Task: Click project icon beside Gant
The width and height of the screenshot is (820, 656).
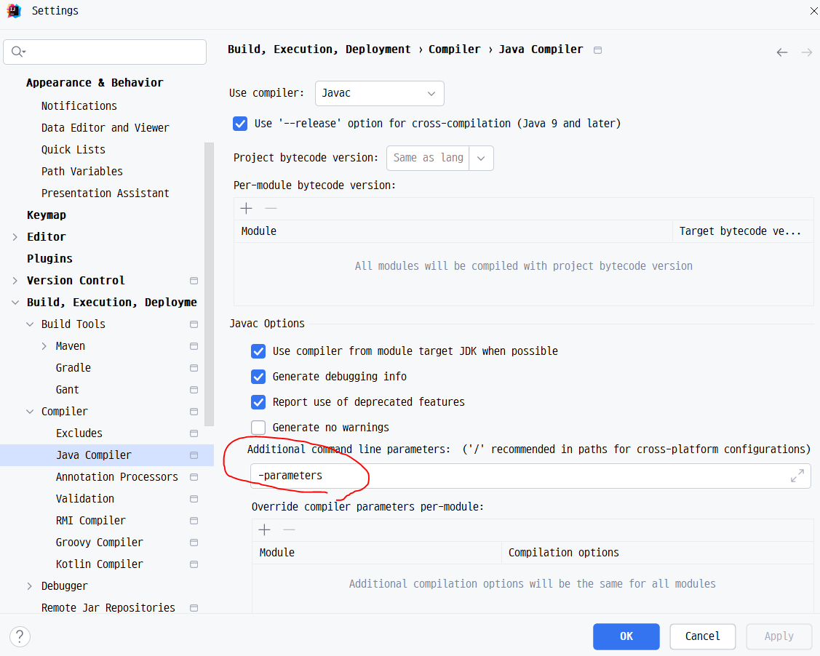Action: [x=194, y=390]
